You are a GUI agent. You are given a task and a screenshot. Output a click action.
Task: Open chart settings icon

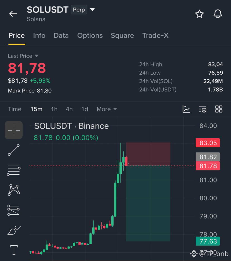pyautogui.click(x=203, y=109)
